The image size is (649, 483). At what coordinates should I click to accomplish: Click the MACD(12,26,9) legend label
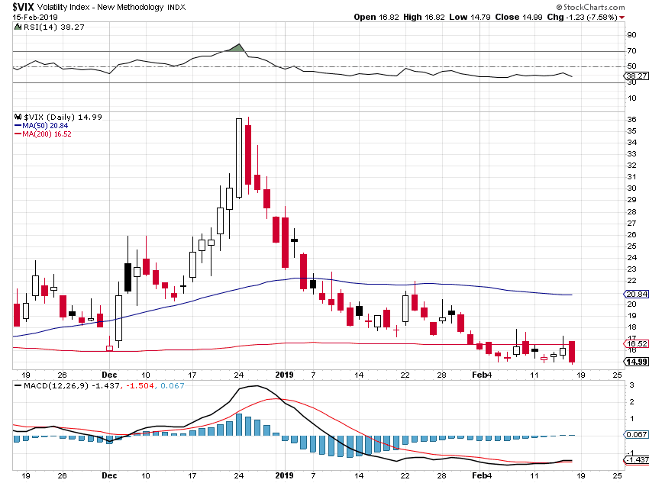(x=57, y=385)
